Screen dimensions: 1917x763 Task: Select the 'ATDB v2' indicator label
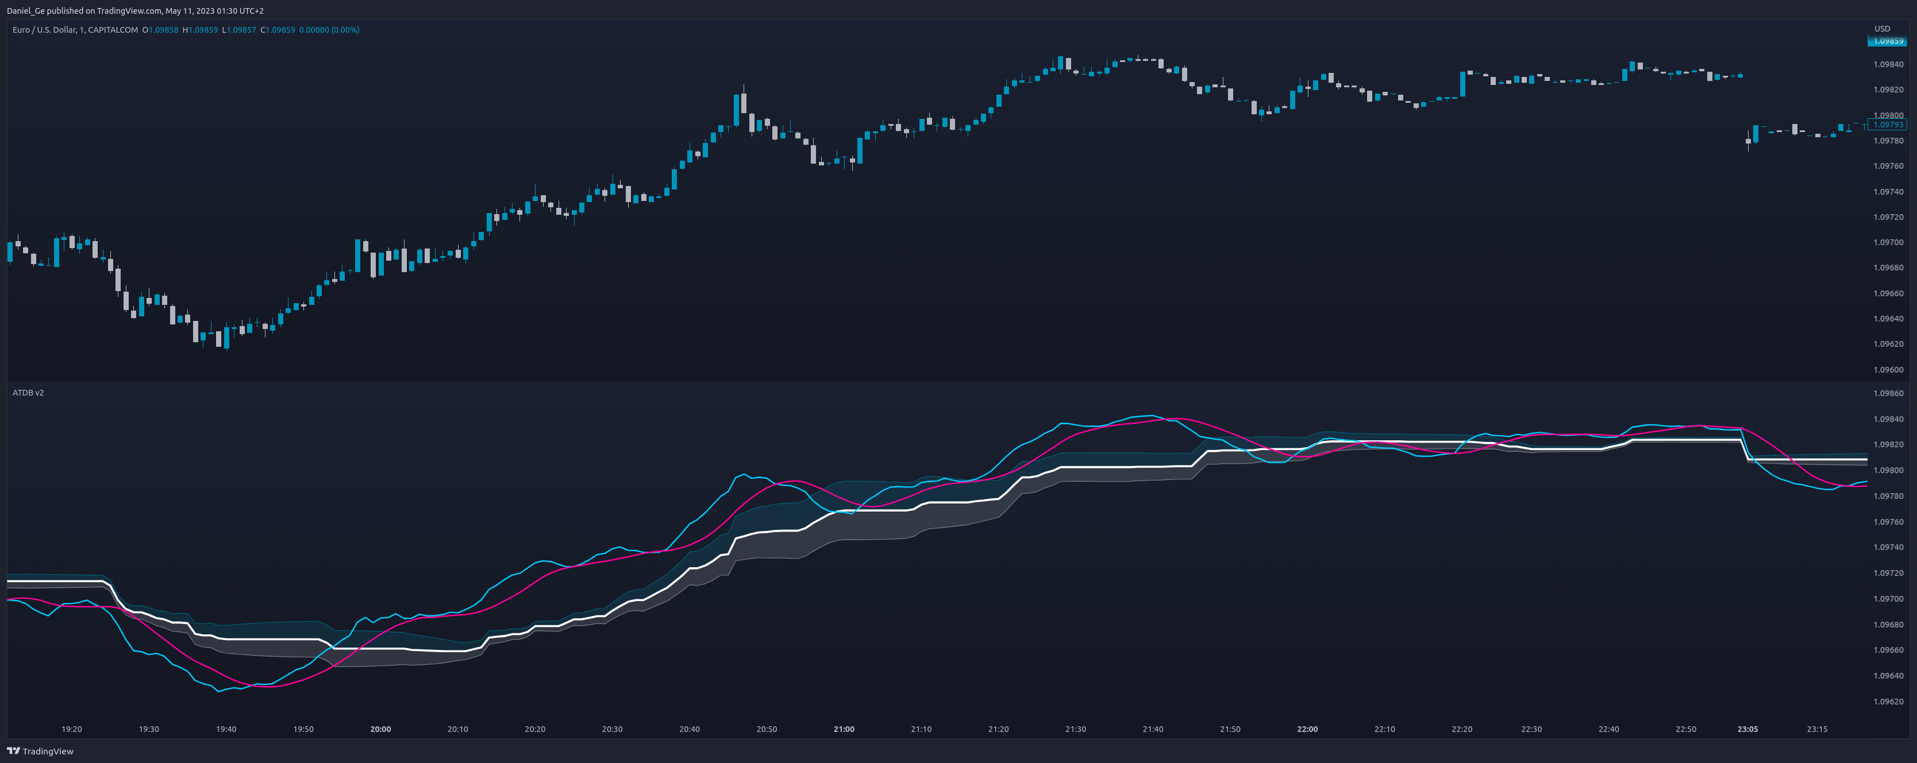pyautogui.click(x=28, y=393)
